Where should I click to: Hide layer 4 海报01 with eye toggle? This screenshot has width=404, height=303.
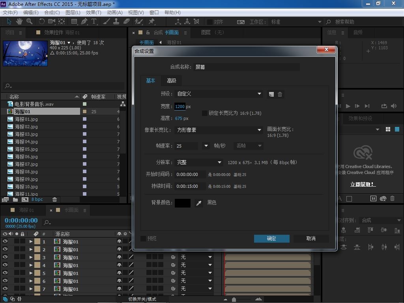point(5,265)
